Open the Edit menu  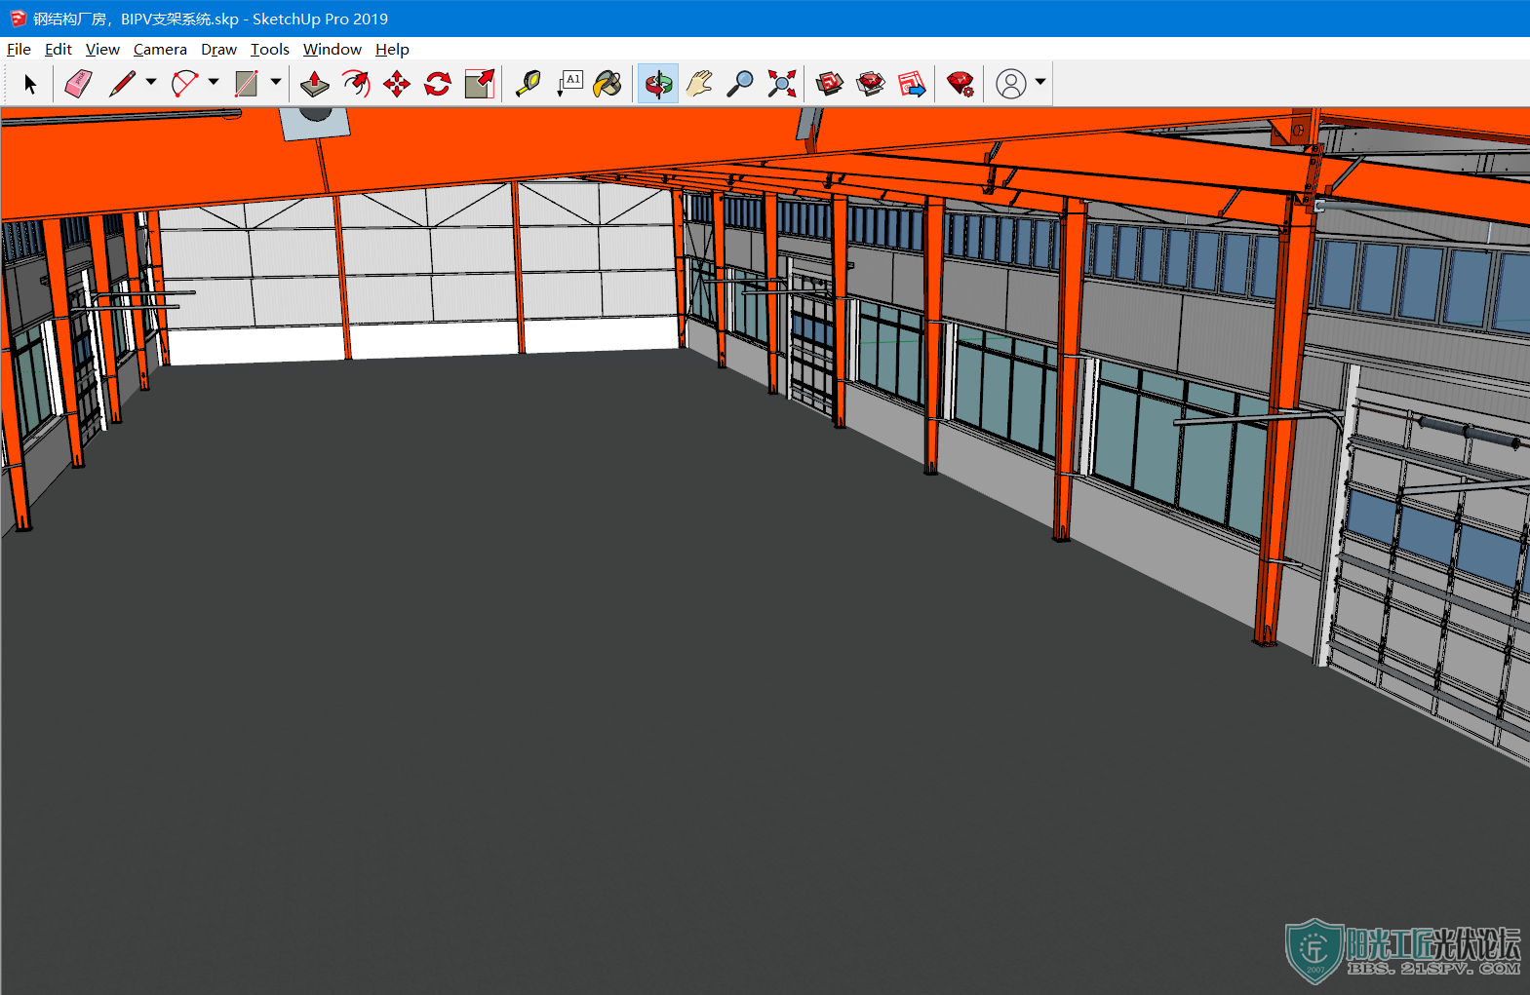point(59,49)
